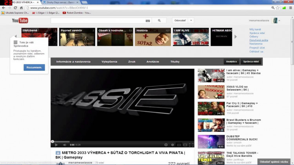
Task: Open Vylepšenia tab
Action: [109, 61]
